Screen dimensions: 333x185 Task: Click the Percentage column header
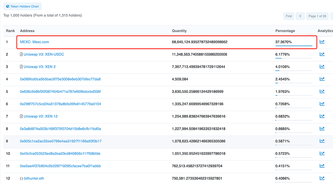(285, 31)
